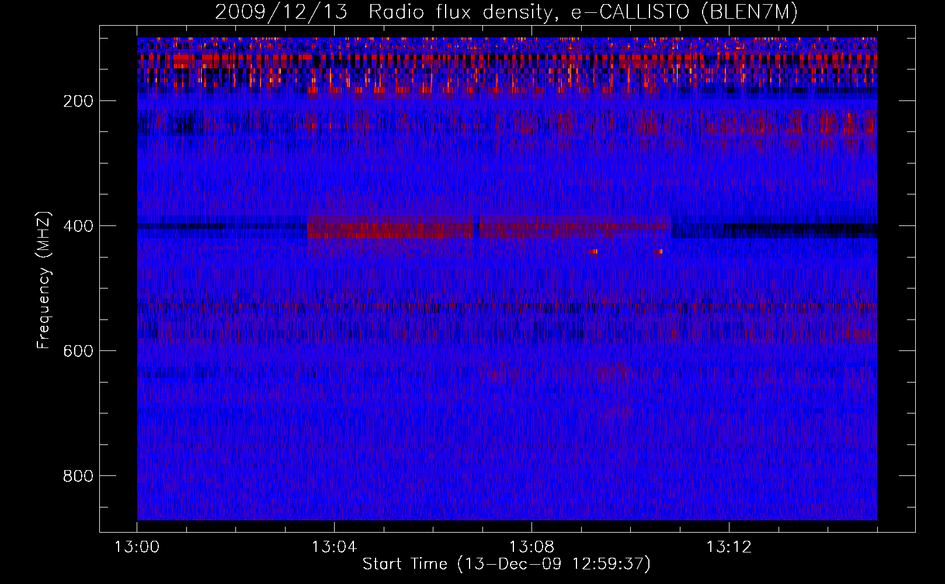Click the 'Frequency (MHZ)' axis label
The width and height of the screenshot is (945, 584).
click(44, 280)
